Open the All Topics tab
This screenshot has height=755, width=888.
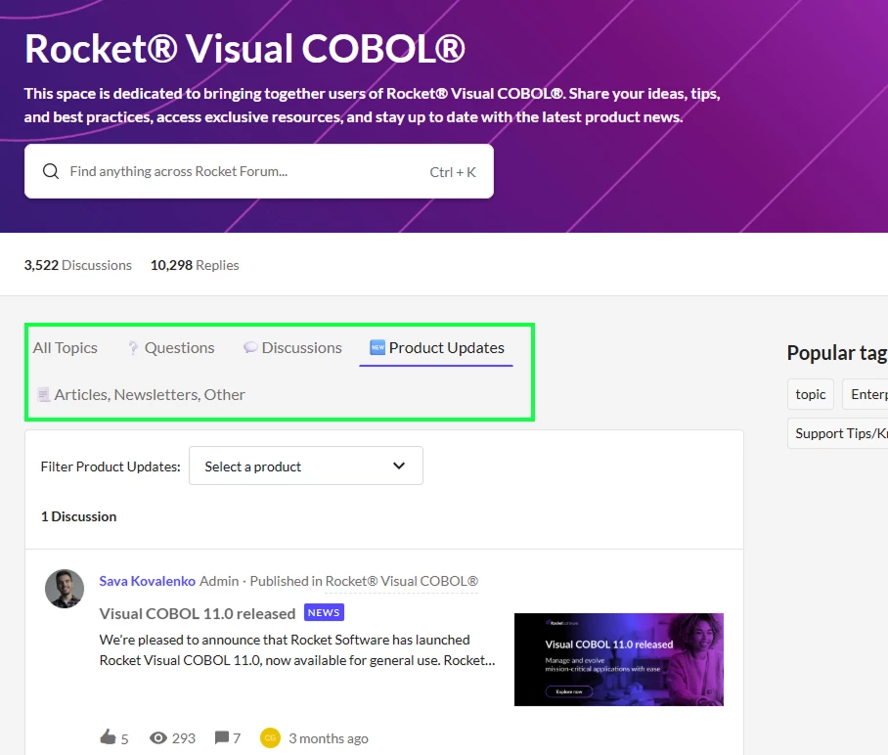tap(66, 348)
